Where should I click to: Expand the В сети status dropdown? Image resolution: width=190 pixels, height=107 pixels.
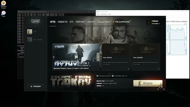click(156, 24)
